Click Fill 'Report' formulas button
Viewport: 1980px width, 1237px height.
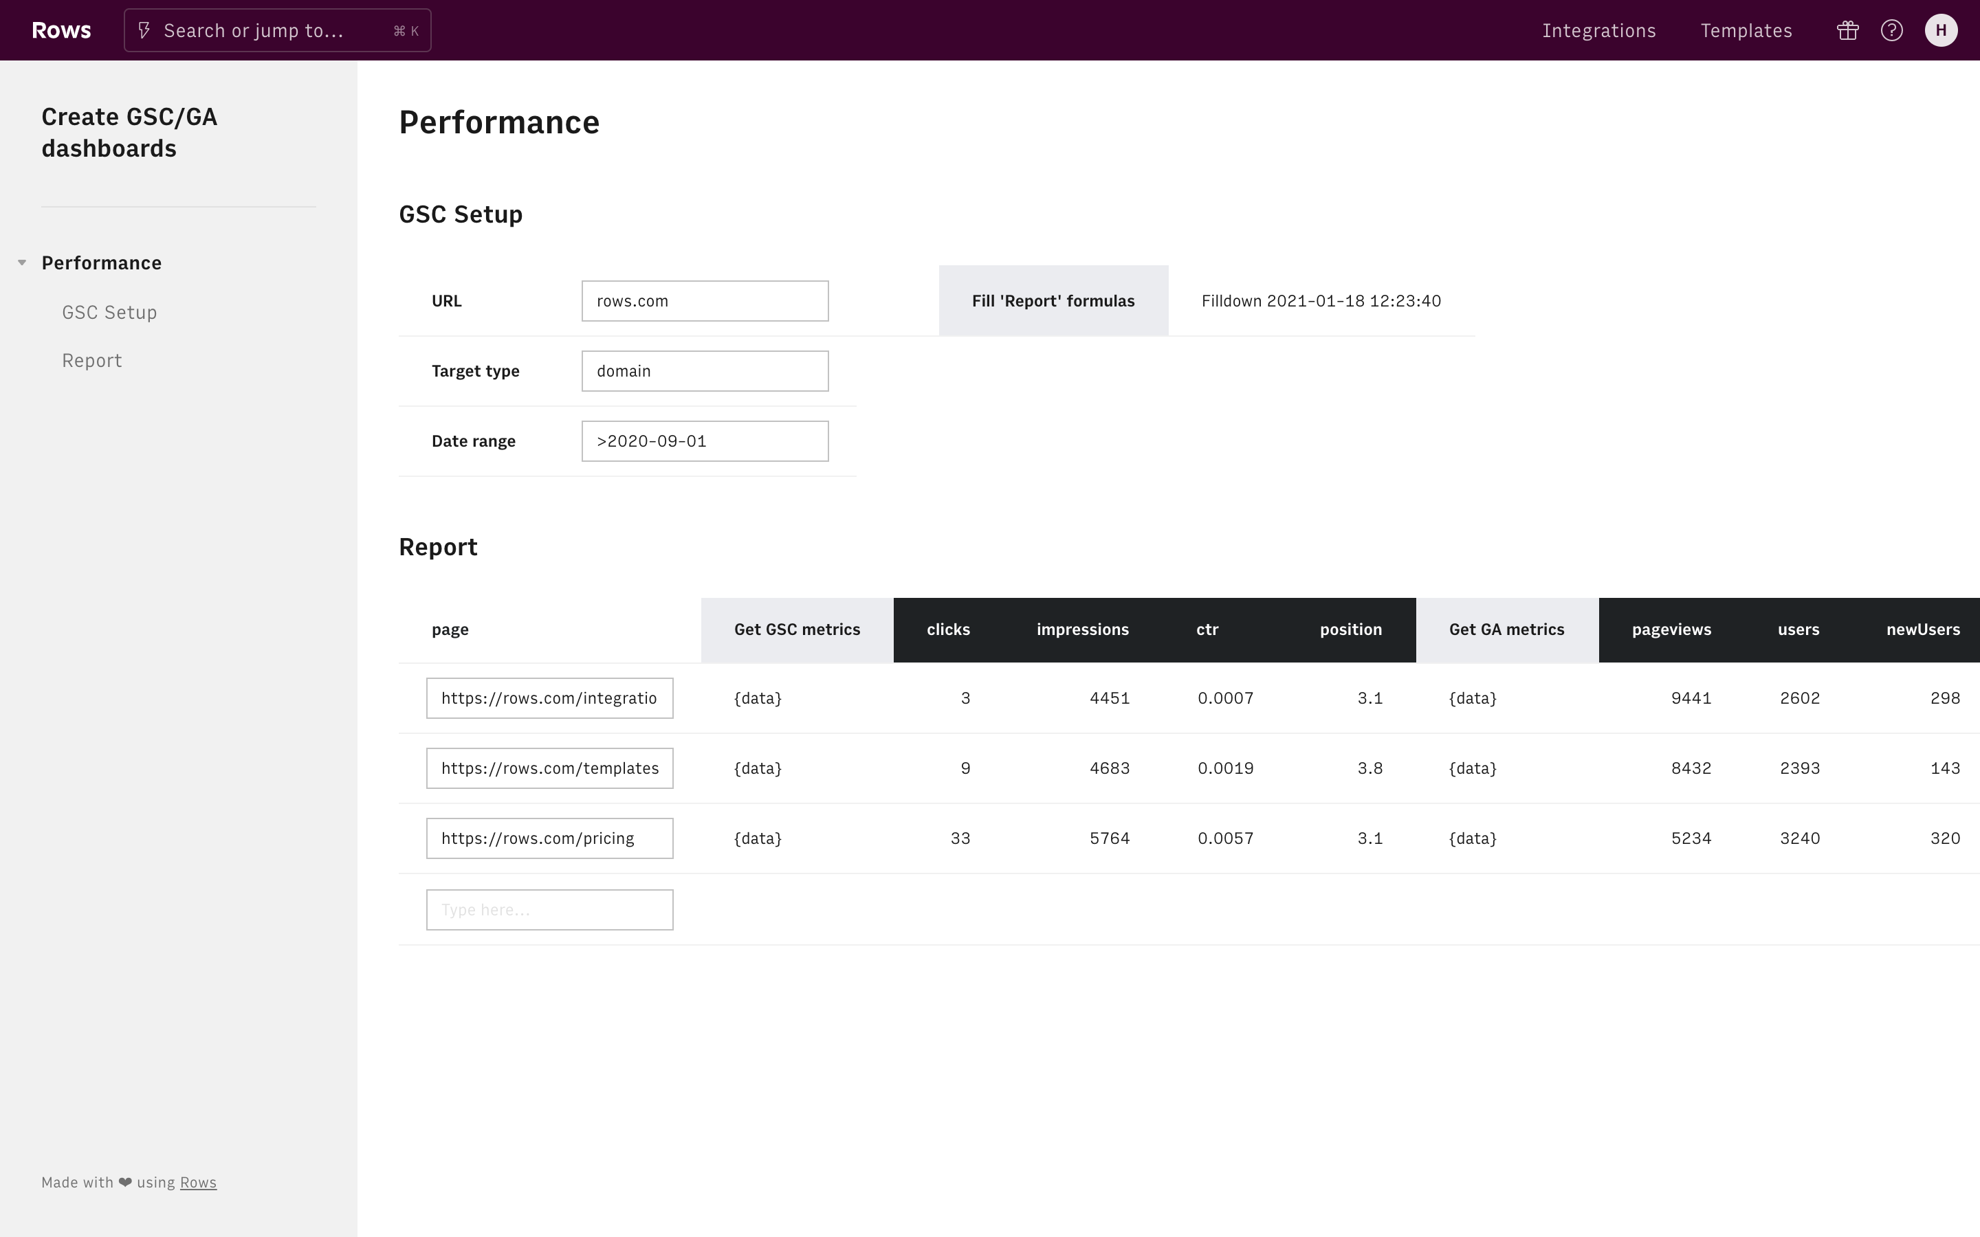click(x=1053, y=300)
